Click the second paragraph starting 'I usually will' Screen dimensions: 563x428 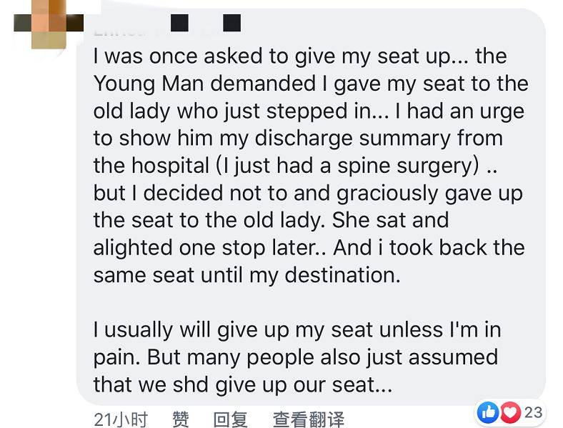coord(297,329)
